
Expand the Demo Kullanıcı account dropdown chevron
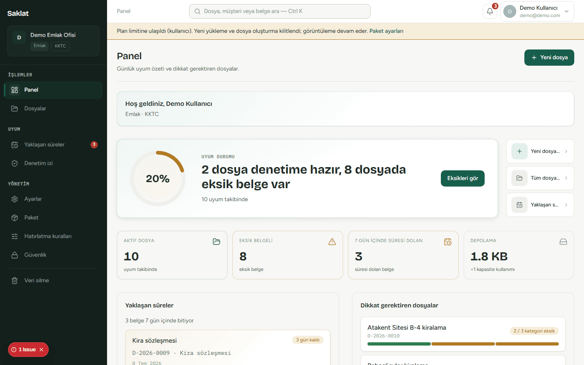click(567, 11)
